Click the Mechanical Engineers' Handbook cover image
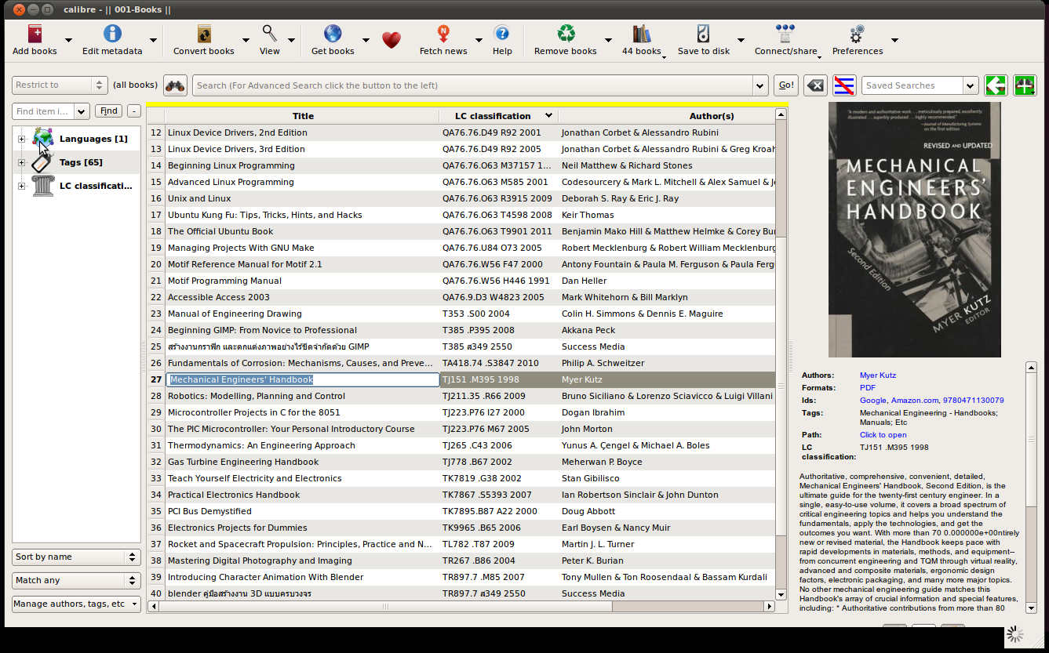The image size is (1049, 653). pos(914,230)
